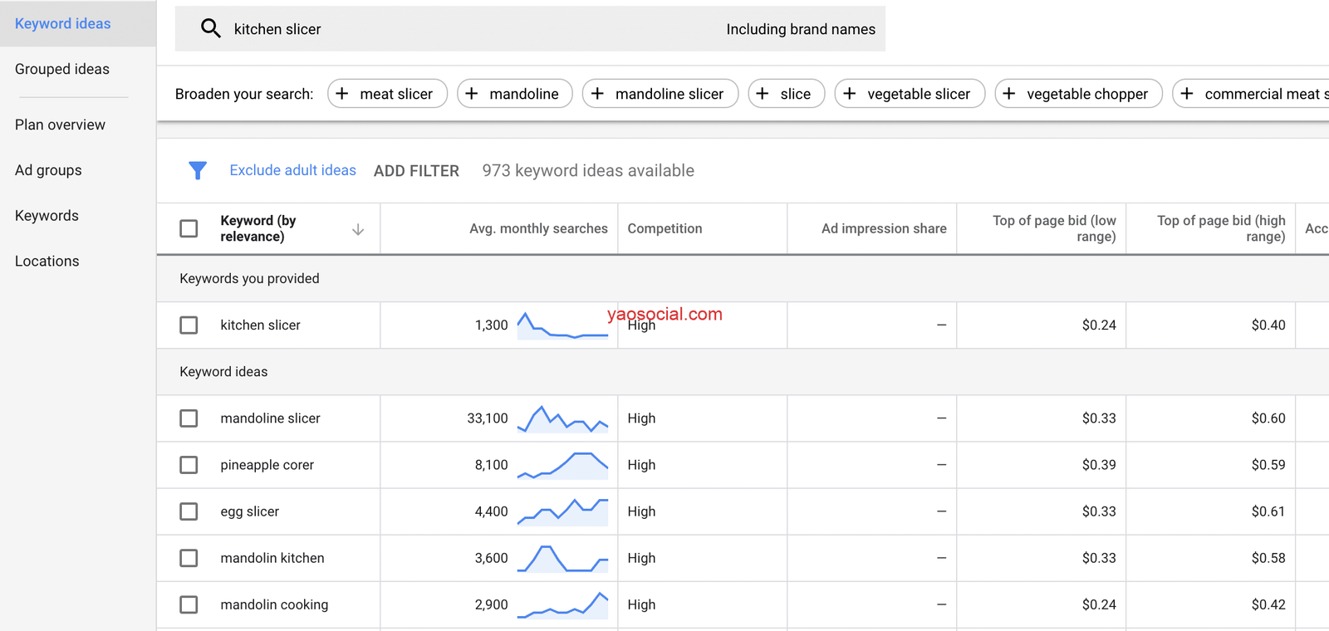Tick the mandolin cooking row checkbox
The height and width of the screenshot is (631, 1329).
coord(189,604)
